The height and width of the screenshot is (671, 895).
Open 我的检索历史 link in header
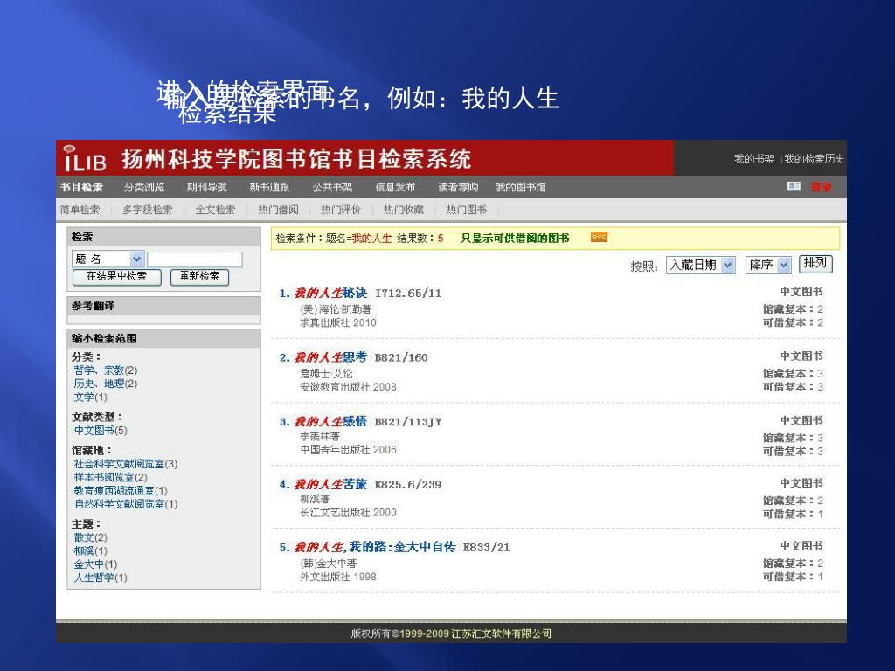814,159
